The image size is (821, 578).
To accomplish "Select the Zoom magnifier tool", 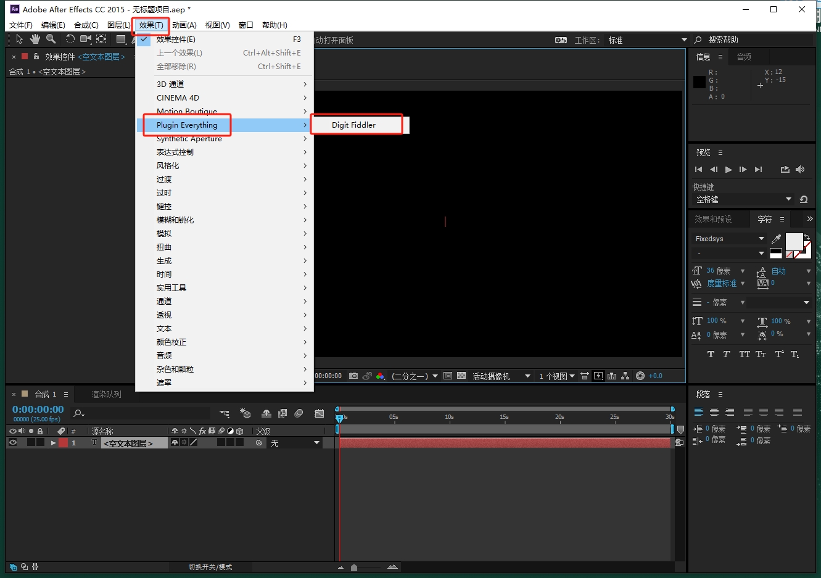I will 51,39.
